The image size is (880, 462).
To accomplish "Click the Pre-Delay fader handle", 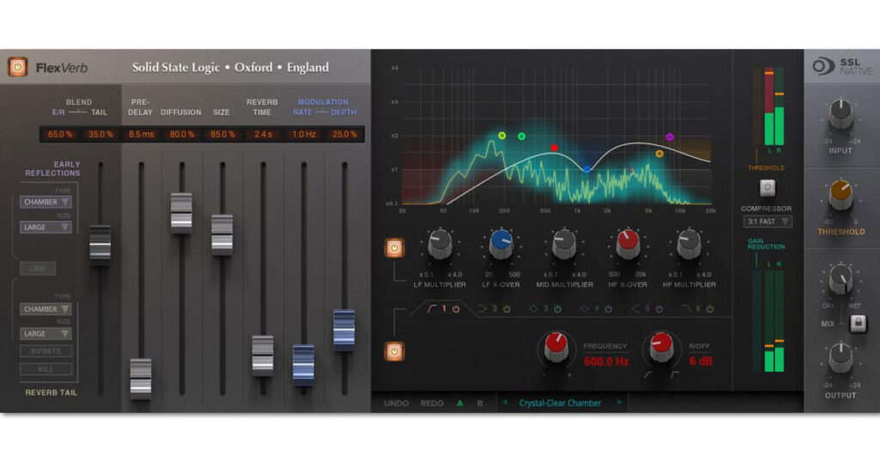I will (141, 379).
